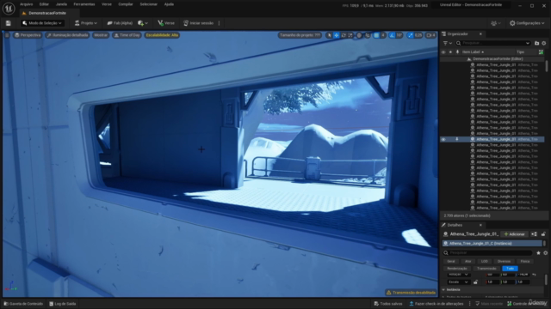
Task: Collapse the Instância section in Detalhes
Action: (x=444, y=290)
